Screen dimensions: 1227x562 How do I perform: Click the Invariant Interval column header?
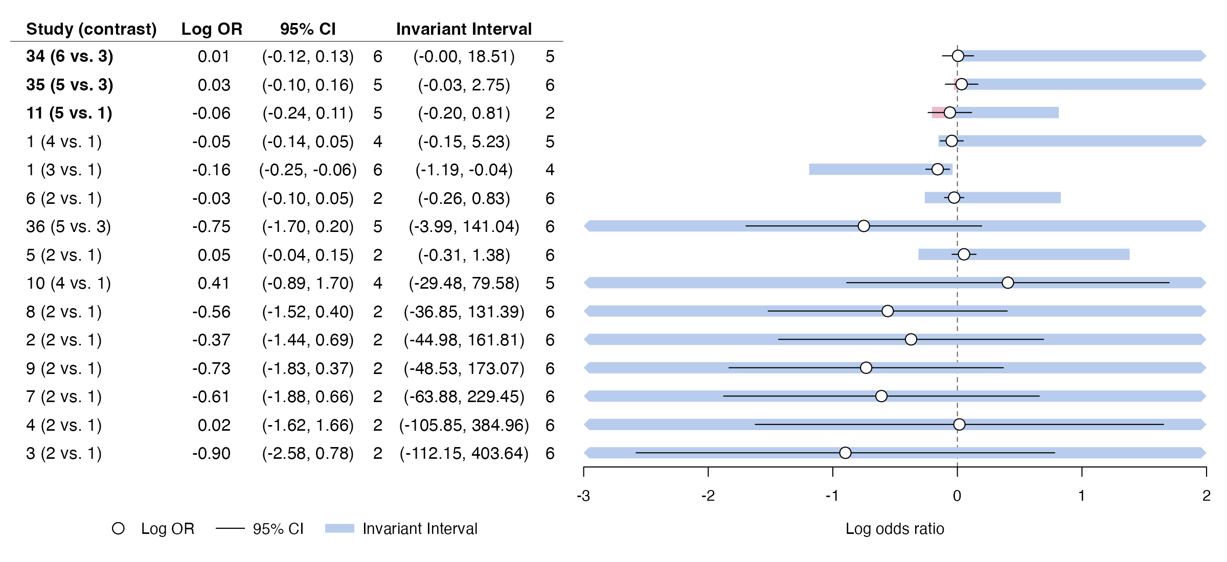coord(464,29)
